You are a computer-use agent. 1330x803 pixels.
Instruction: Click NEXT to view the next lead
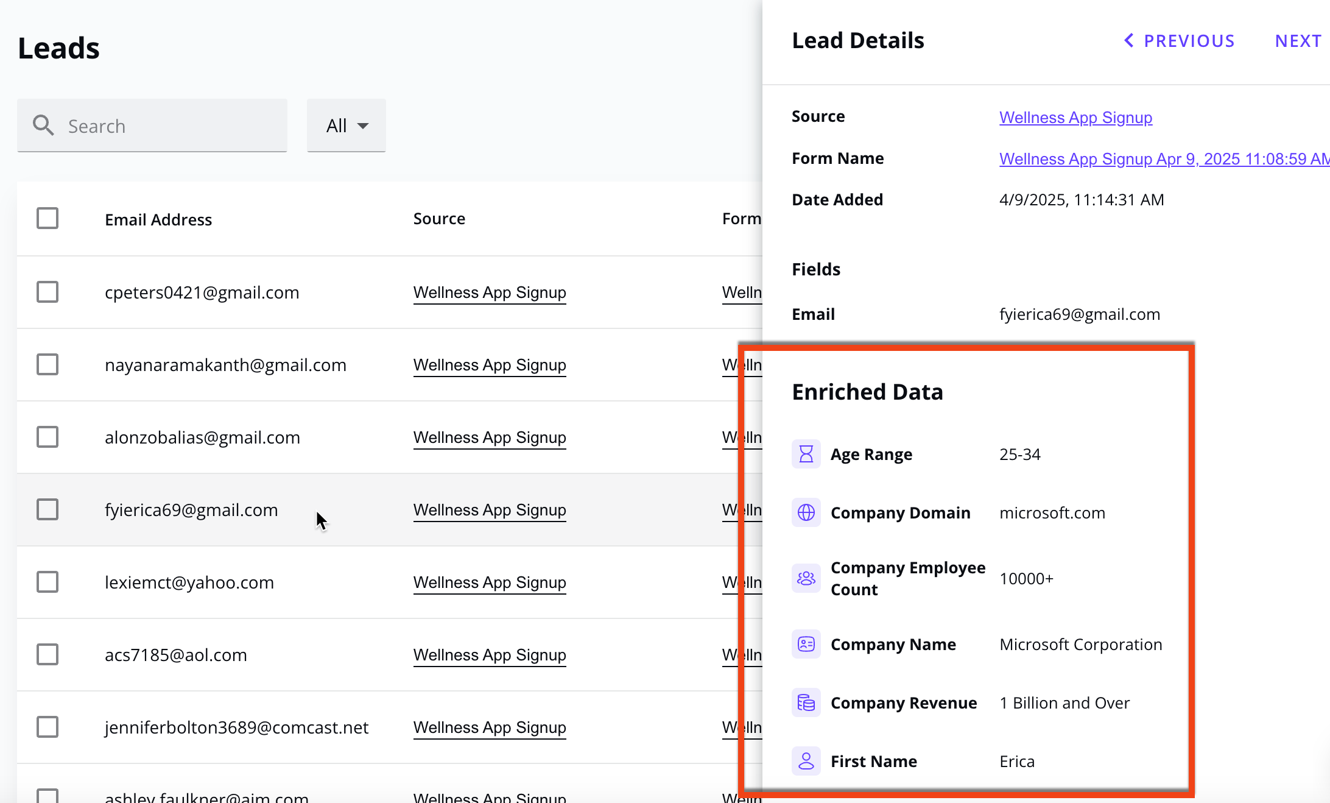1298,40
